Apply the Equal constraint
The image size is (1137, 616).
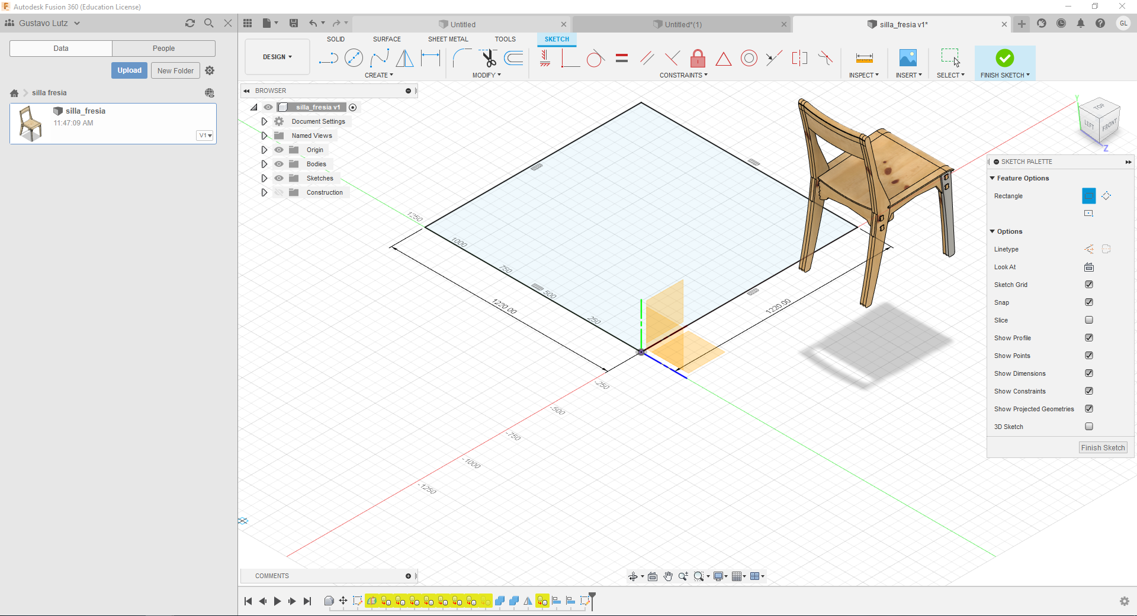(621, 58)
